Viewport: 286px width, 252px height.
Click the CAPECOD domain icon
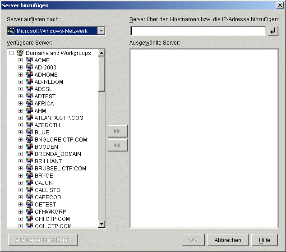(29, 197)
